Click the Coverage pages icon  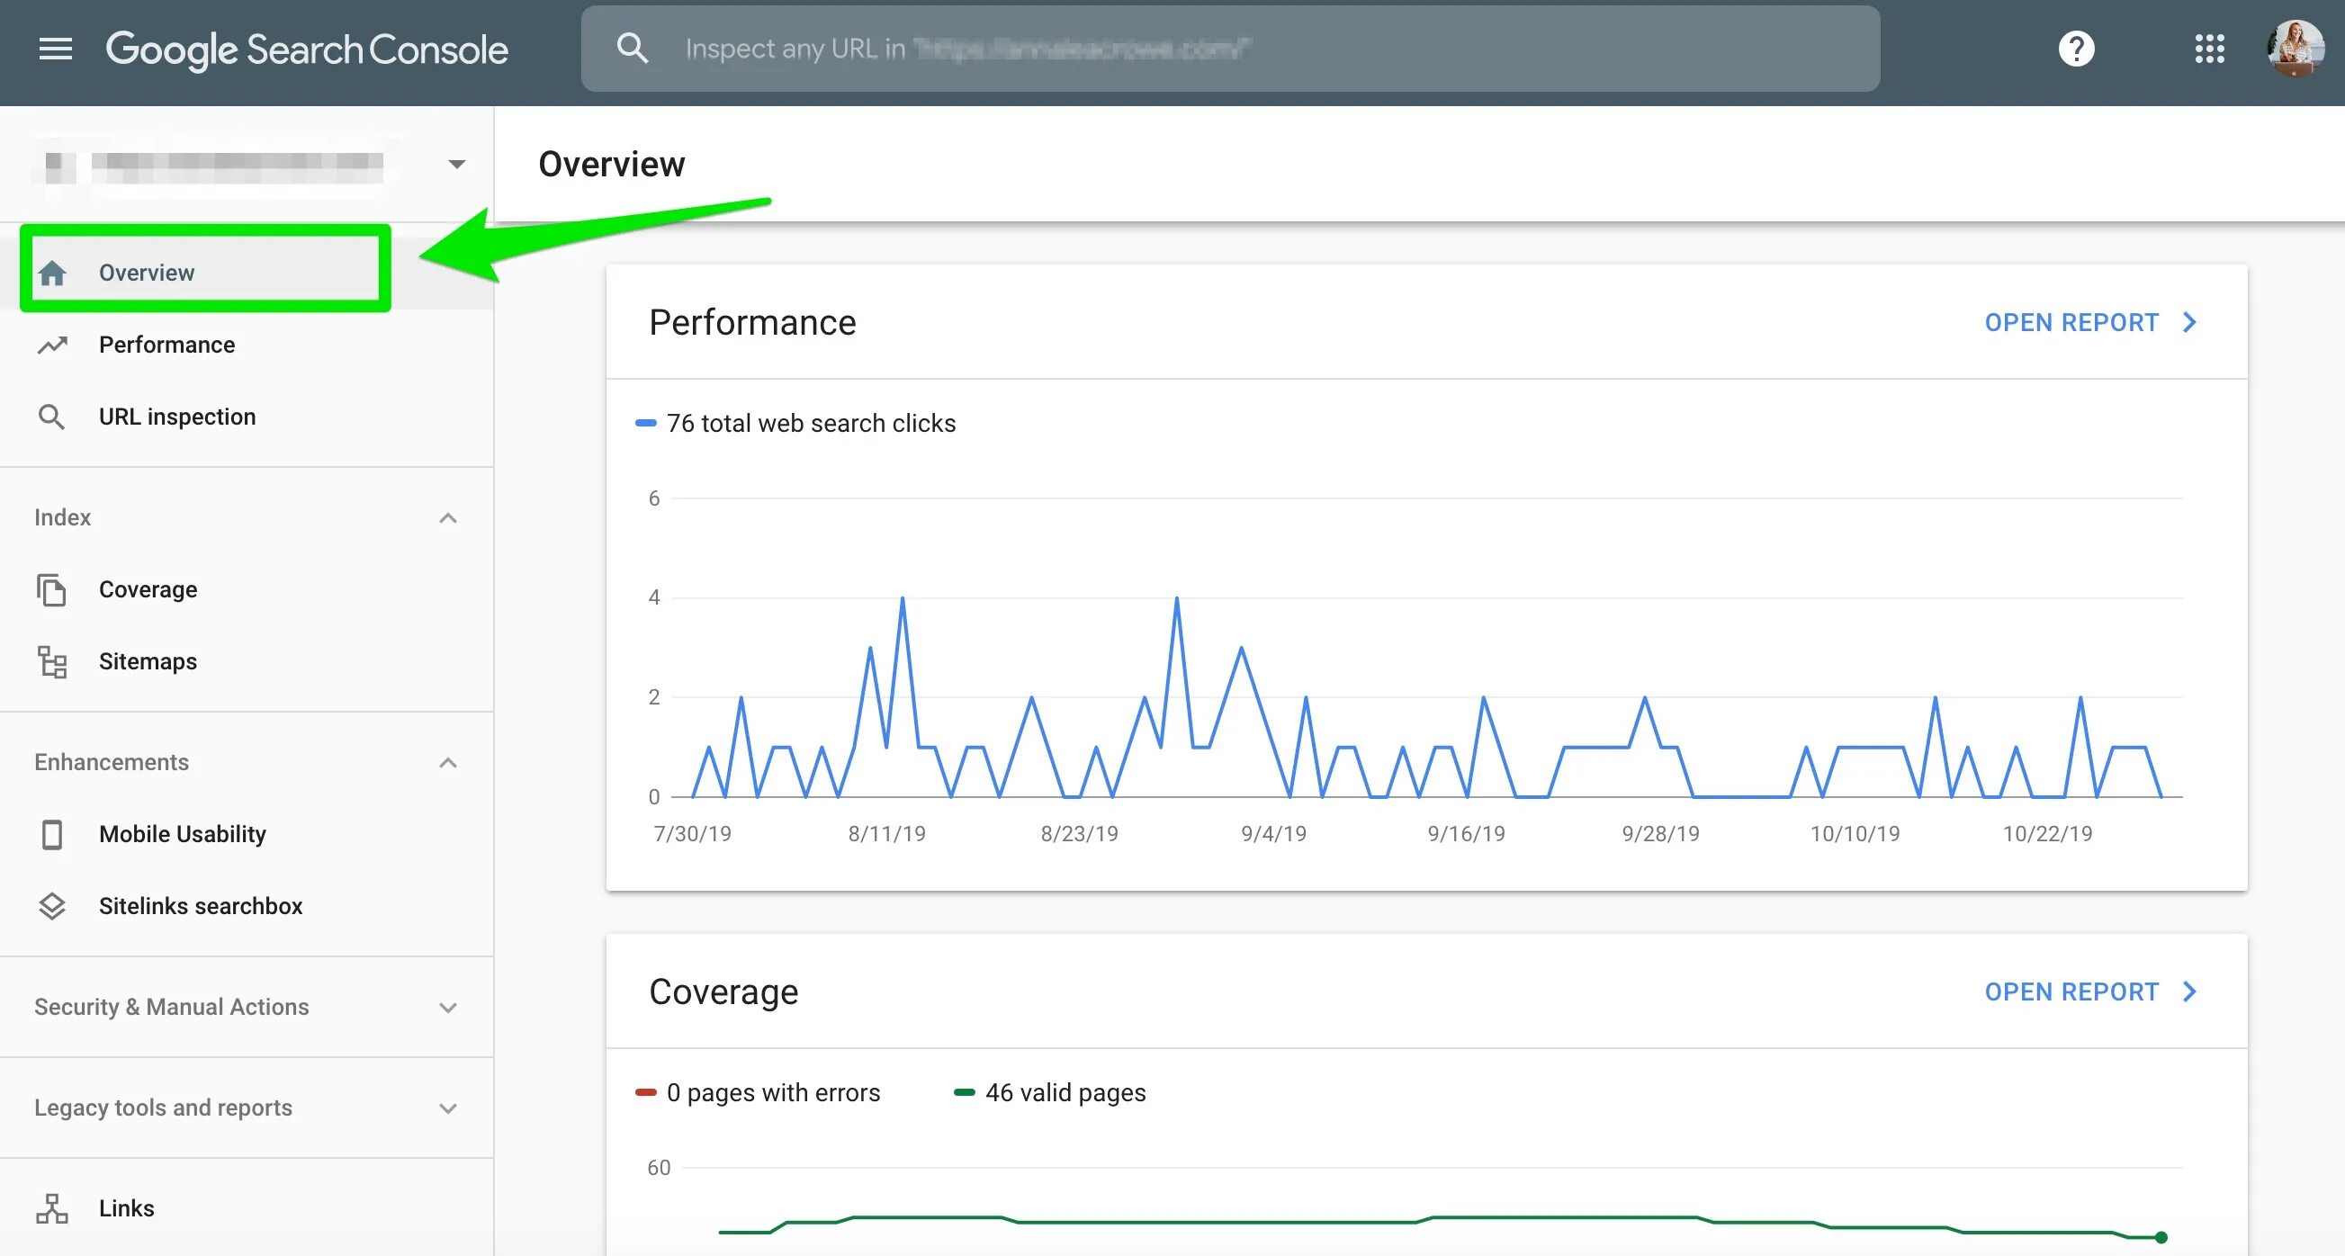(x=52, y=590)
